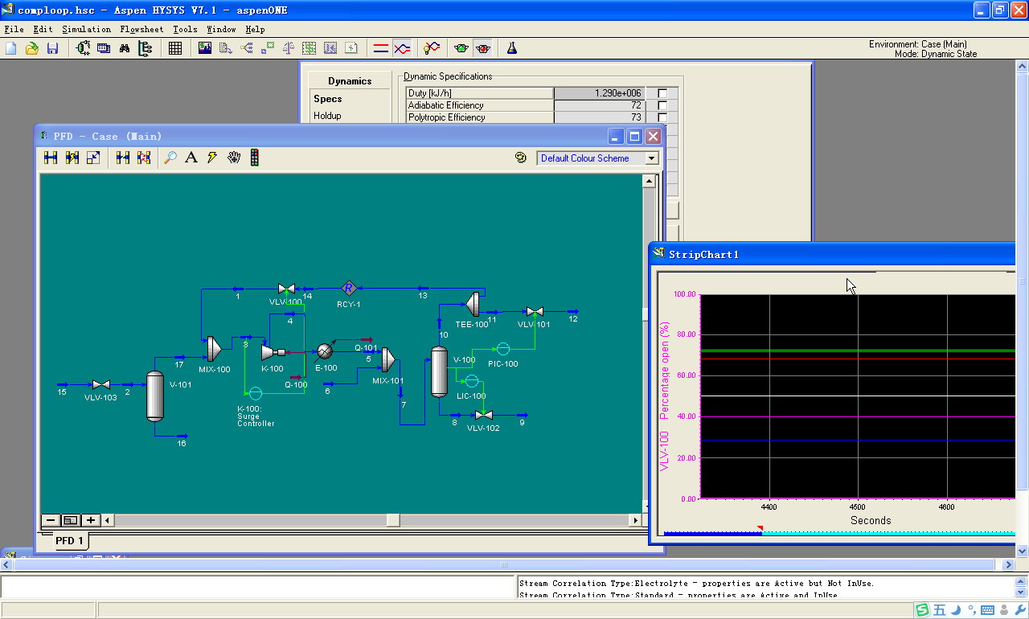Select the PFD 1 tab
The image size is (1029, 619).
point(70,540)
